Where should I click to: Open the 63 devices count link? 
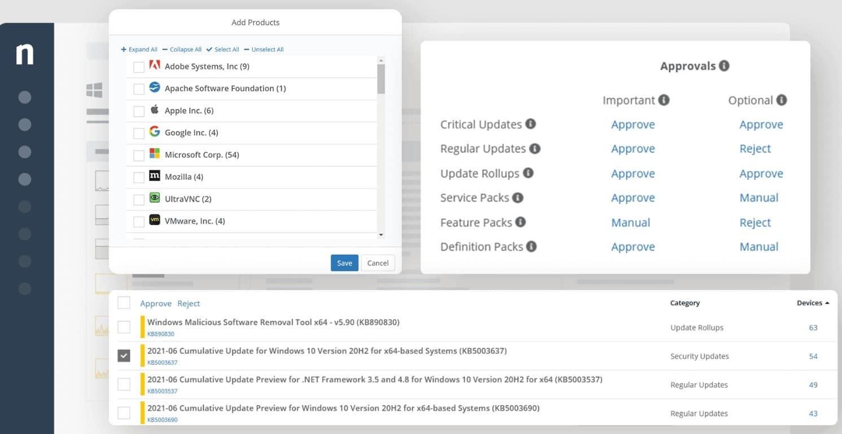(x=813, y=327)
